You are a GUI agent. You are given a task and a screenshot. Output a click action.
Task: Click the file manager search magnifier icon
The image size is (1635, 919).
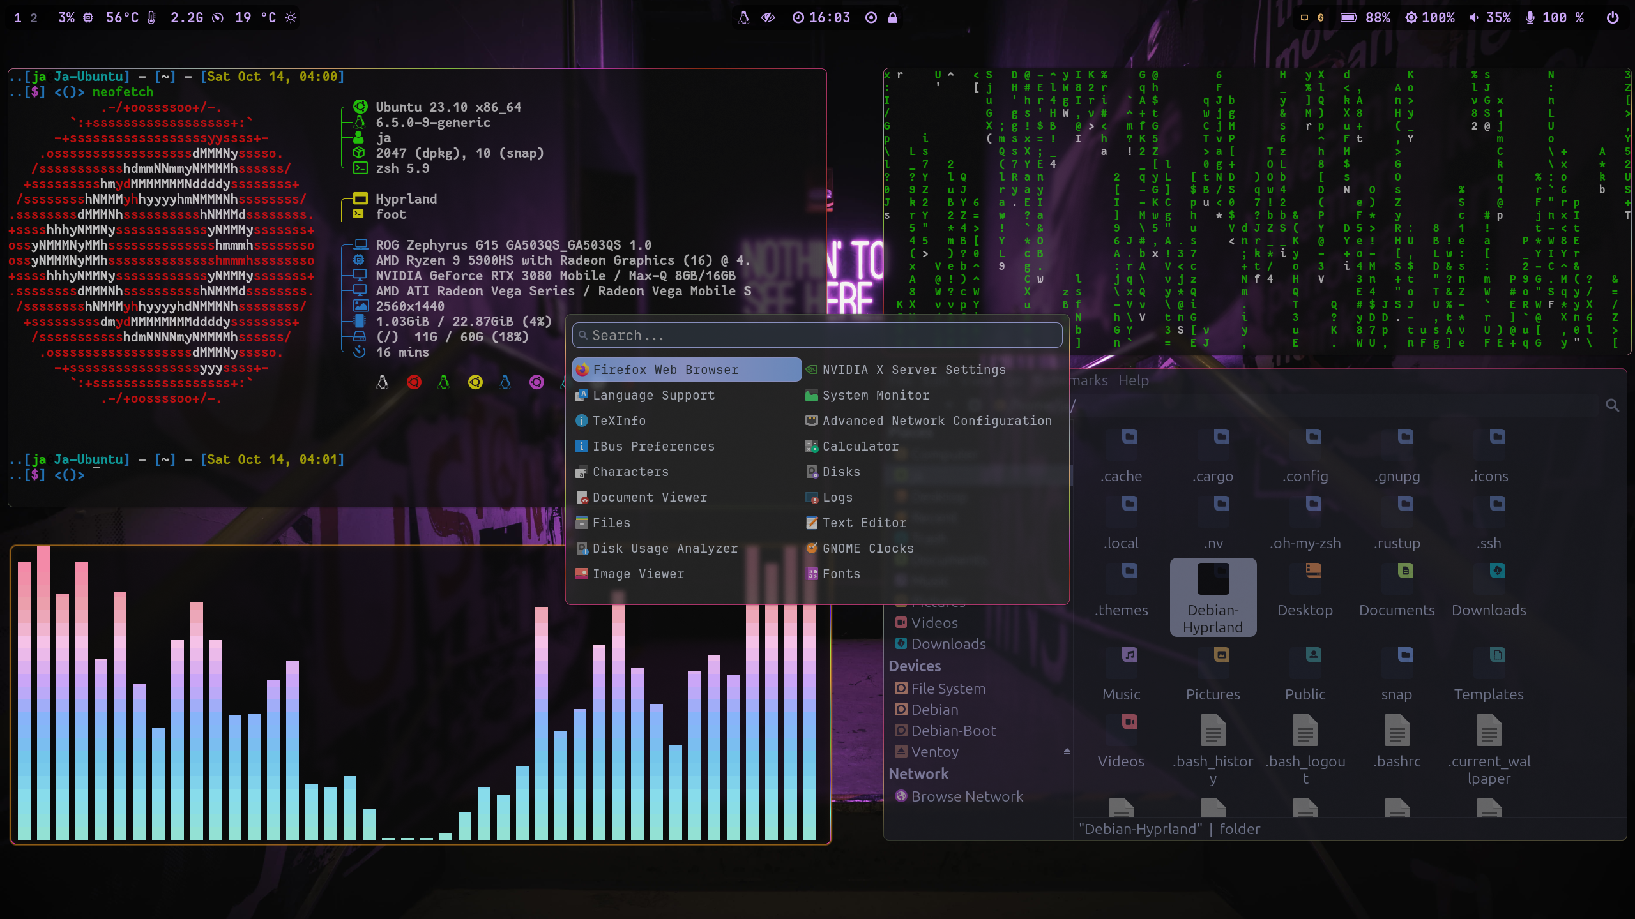click(1612, 405)
